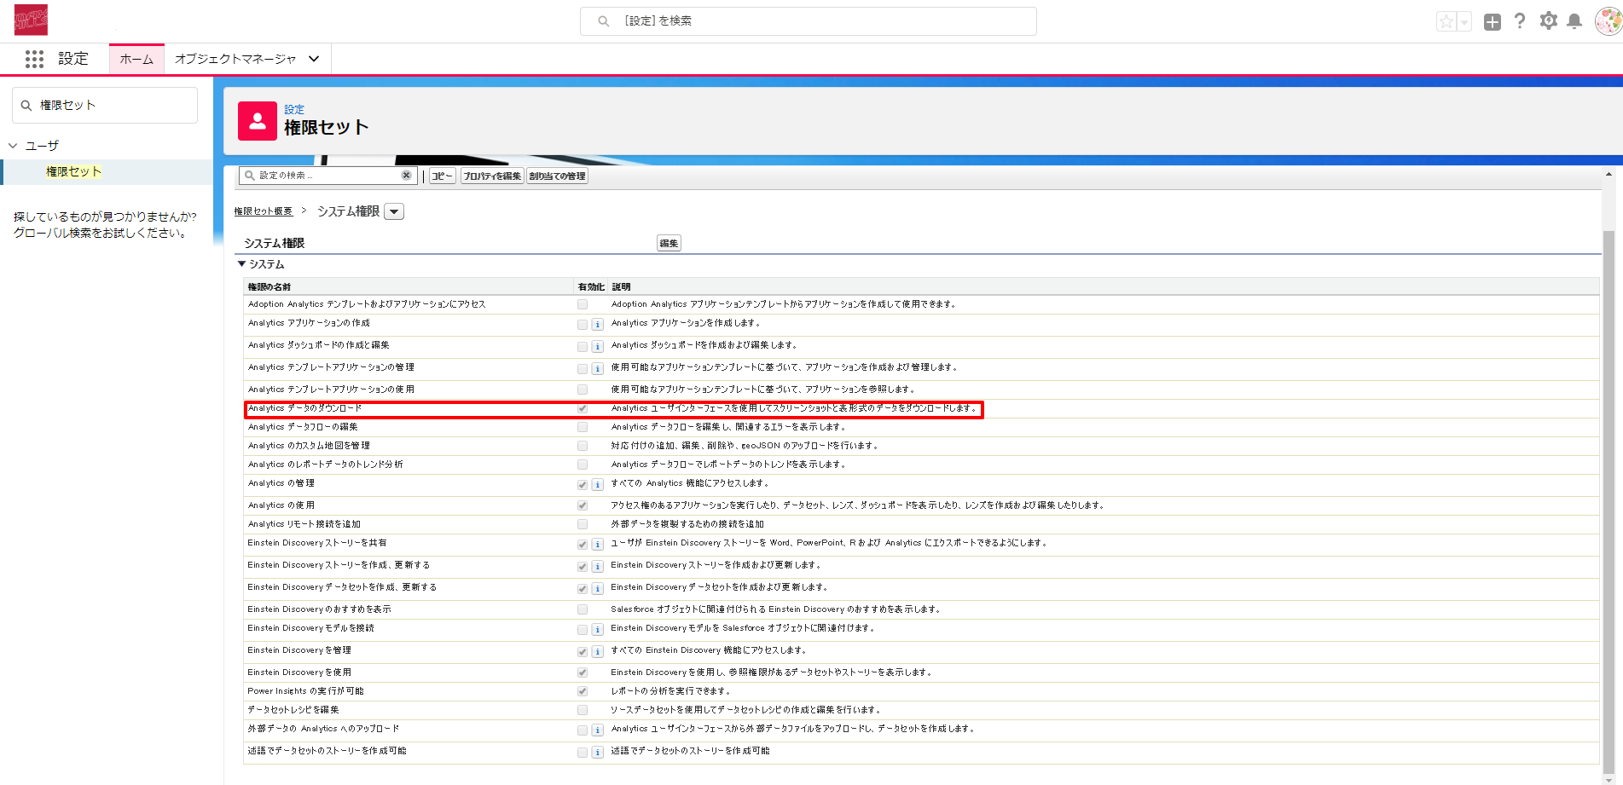Follow the 権限セット概要 breadcrumb link
This screenshot has height=785, width=1623.
pos(264,211)
